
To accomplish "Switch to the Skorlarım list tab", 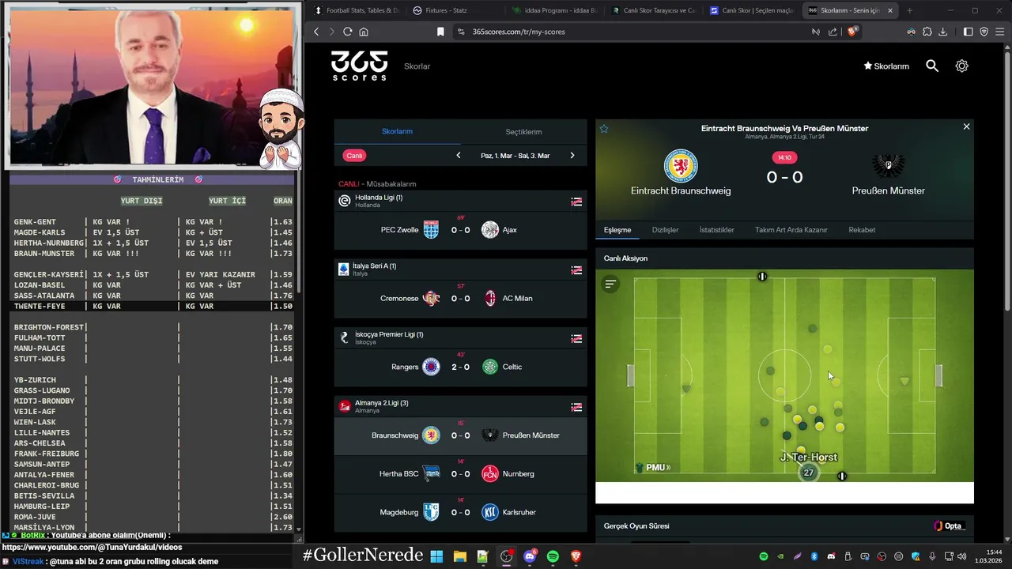I will point(397,132).
